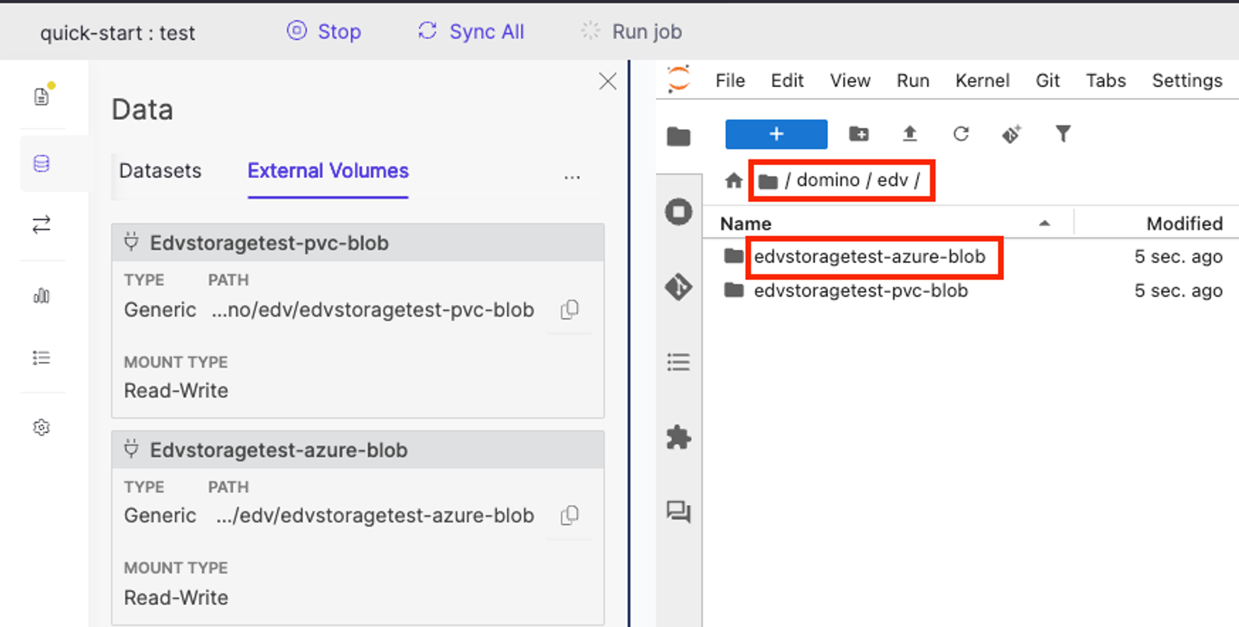Click the domino breadcrumb segment

(x=828, y=180)
